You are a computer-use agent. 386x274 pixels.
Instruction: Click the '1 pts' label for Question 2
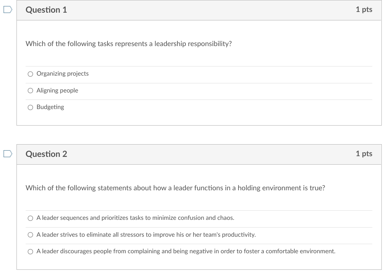pos(364,154)
